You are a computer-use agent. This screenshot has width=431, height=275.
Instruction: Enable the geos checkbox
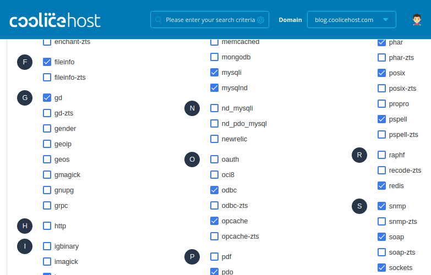coord(47,159)
